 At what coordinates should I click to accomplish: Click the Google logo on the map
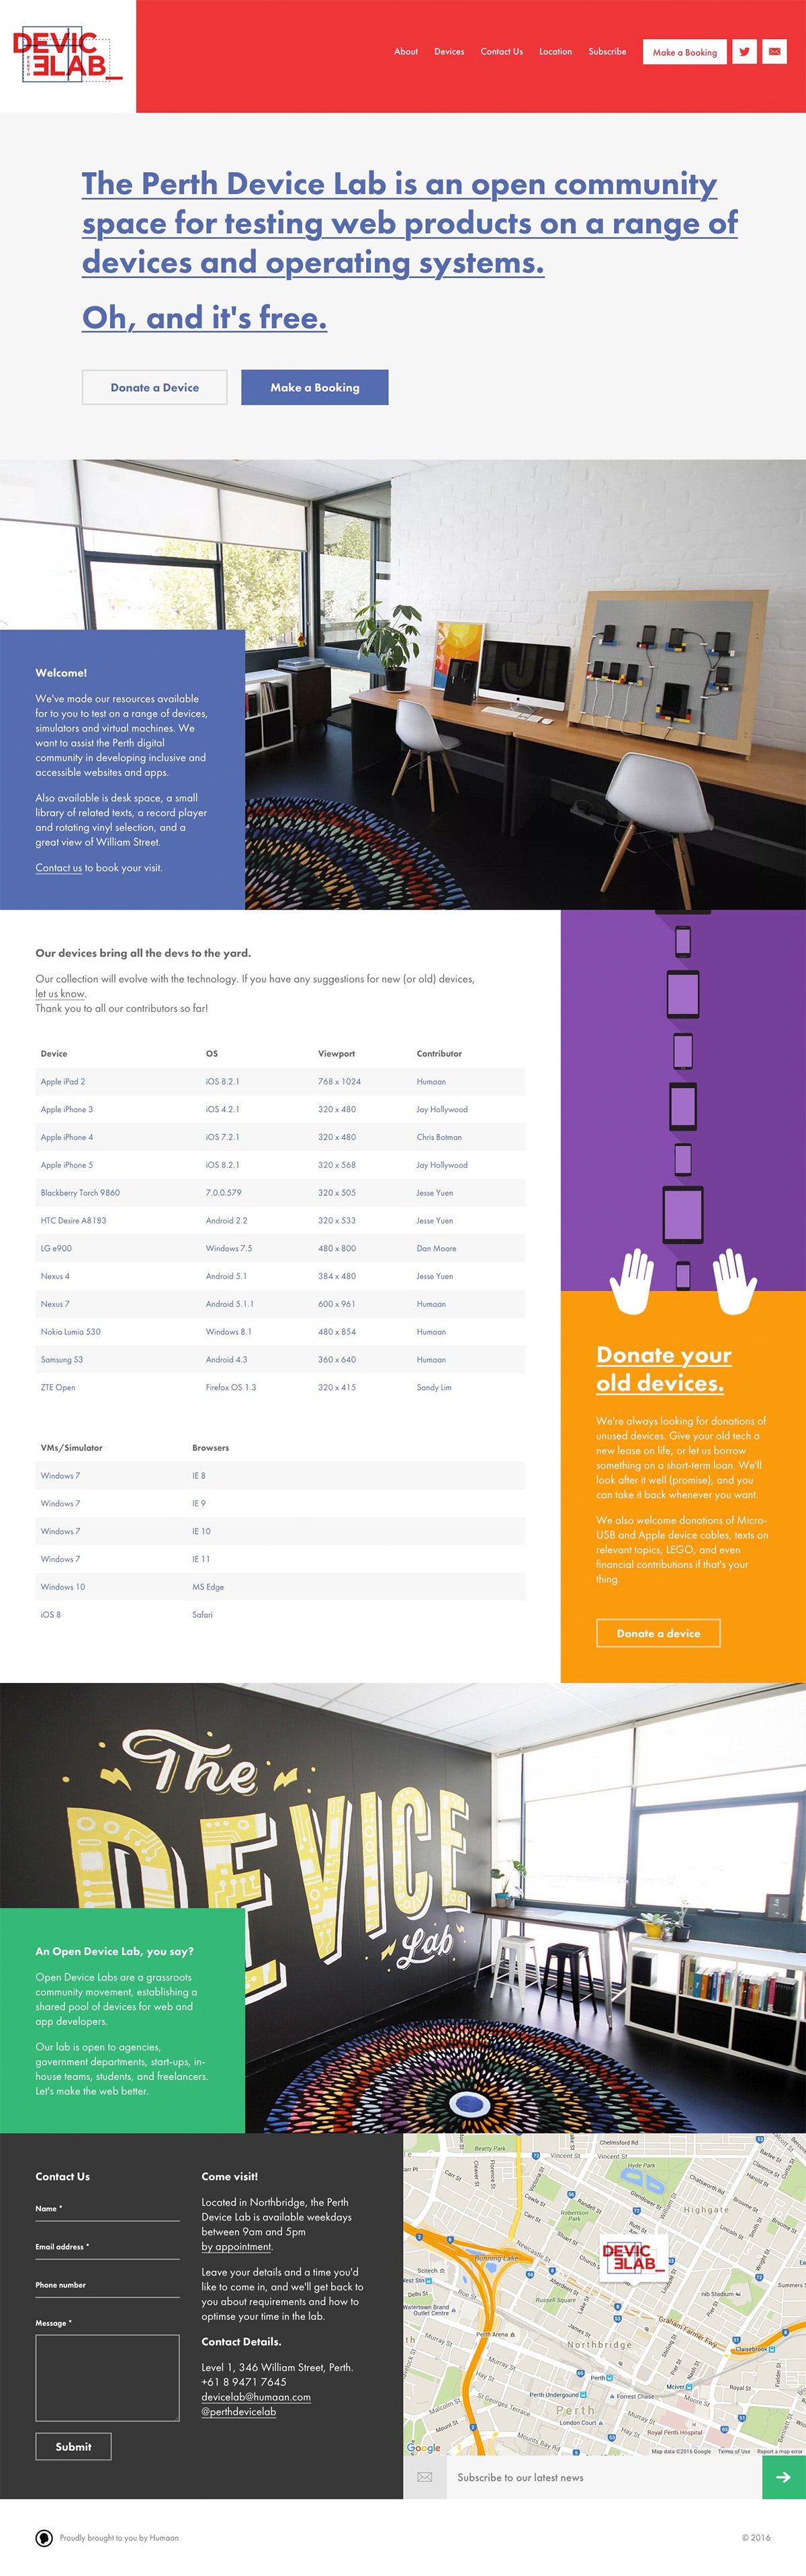pyautogui.click(x=424, y=2446)
